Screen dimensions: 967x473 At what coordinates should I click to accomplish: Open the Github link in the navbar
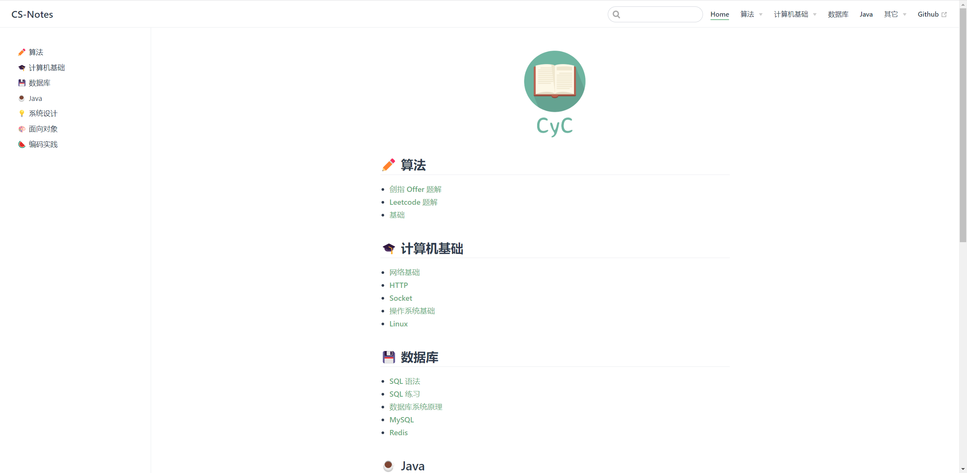[x=928, y=14]
